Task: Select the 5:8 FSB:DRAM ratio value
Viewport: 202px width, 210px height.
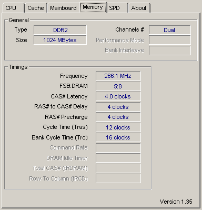Action: click(118, 86)
